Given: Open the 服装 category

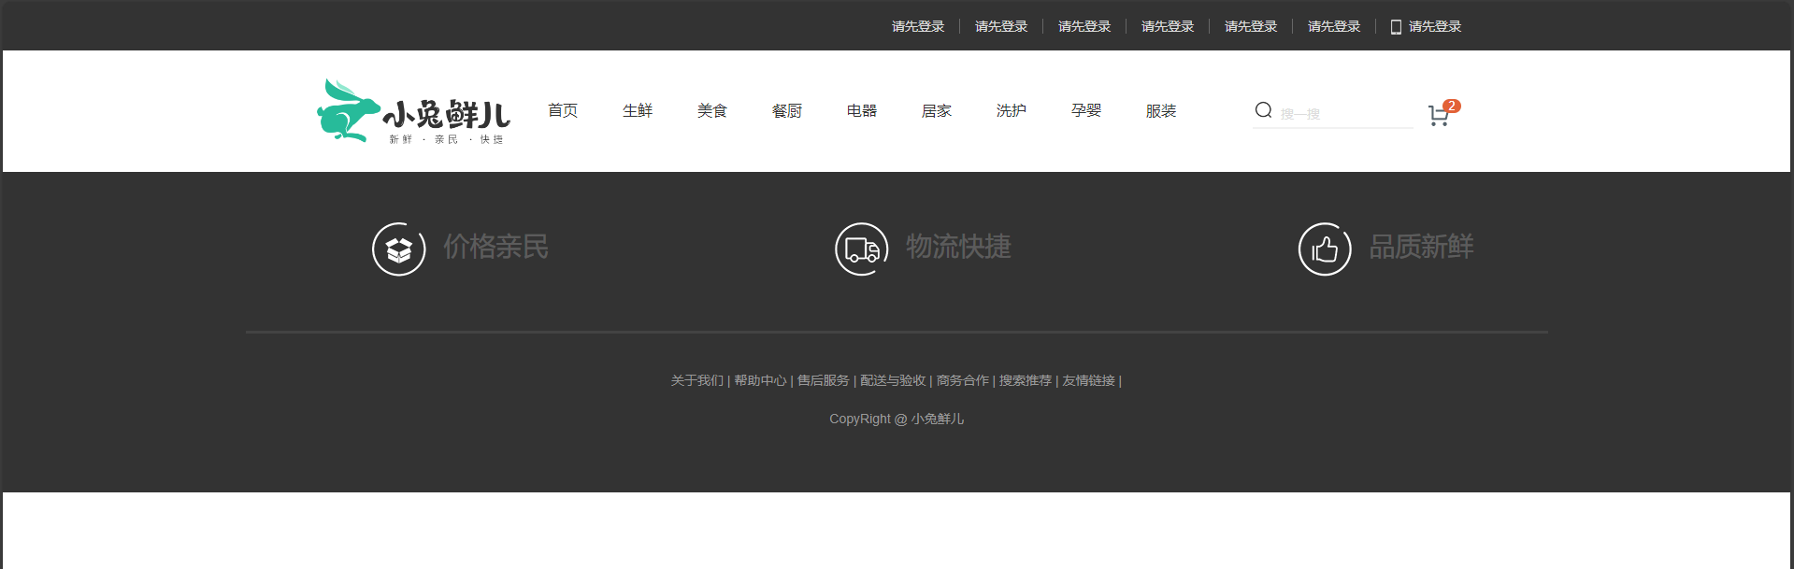Looking at the screenshot, I should tap(1161, 110).
